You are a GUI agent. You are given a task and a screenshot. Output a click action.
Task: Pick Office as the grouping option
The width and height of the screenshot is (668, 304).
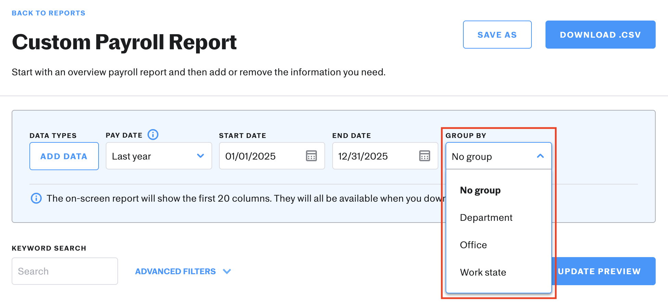pyautogui.click(x=473, y=245)
